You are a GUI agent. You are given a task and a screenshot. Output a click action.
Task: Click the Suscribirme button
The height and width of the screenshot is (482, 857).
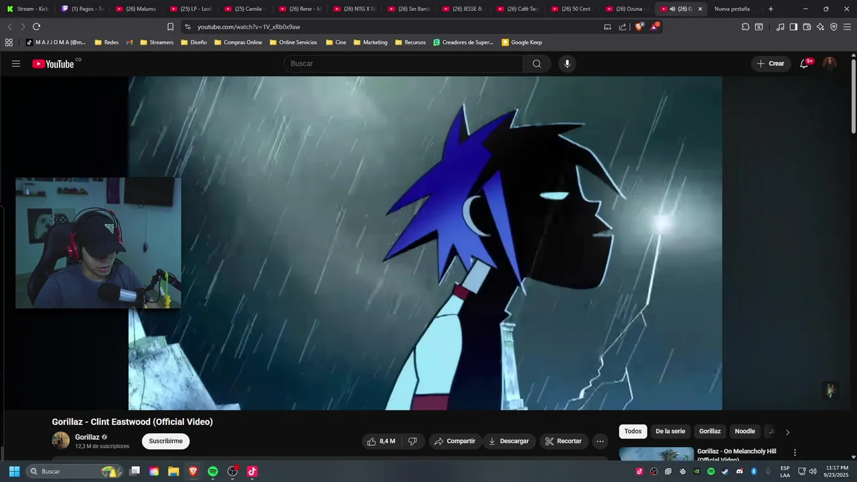(165, 441)
